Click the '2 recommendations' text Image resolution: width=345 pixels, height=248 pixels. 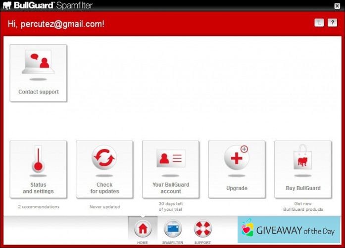[x=39, y=207]
